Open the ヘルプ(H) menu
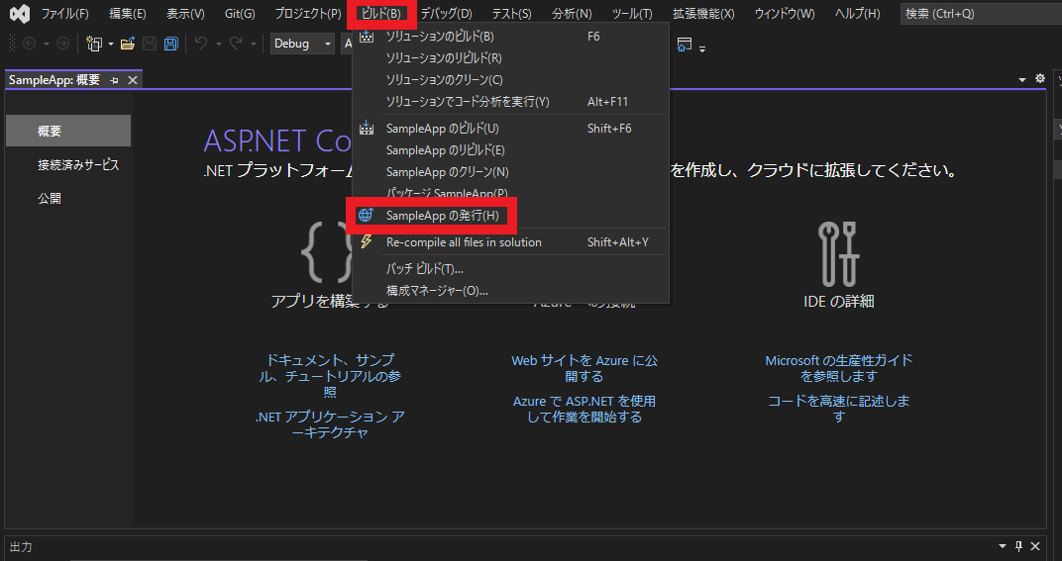 point(858,14)
